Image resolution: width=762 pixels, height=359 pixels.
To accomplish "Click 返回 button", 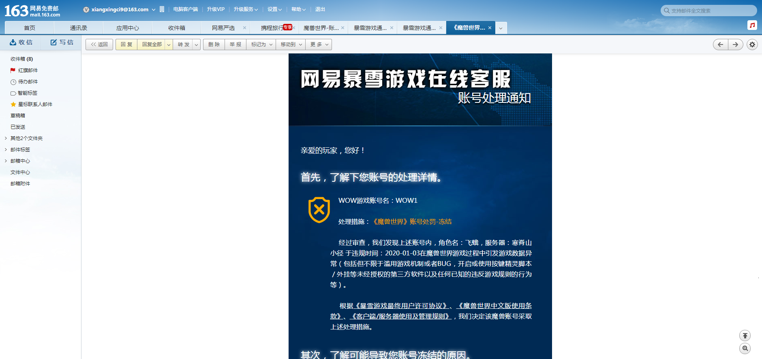I will pos(99,45).
